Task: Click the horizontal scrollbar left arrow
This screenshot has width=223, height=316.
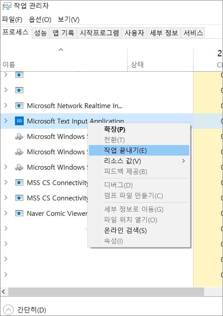Action: (x=4, y=291)
